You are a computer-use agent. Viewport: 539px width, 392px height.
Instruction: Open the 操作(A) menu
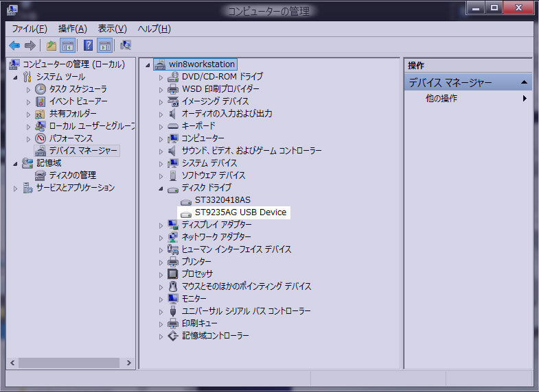pyautogui.click(x=73, y=29)
